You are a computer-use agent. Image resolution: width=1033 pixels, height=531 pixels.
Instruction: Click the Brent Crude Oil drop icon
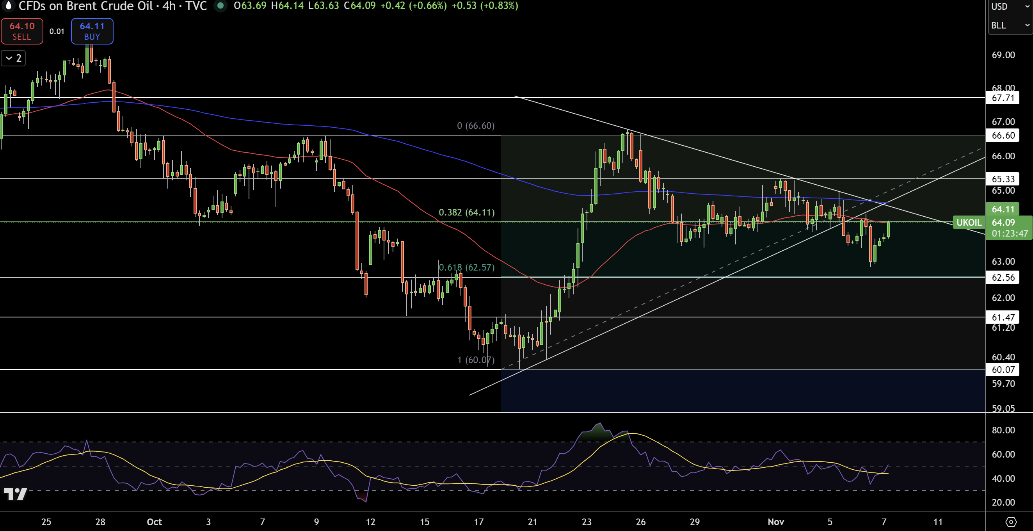click(x=8, y=5)
